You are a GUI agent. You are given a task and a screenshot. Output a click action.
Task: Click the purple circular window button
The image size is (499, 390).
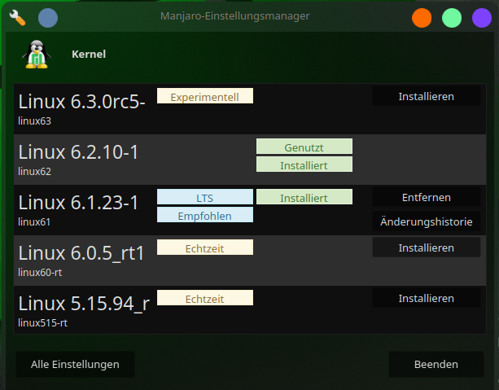click(481, 18)
